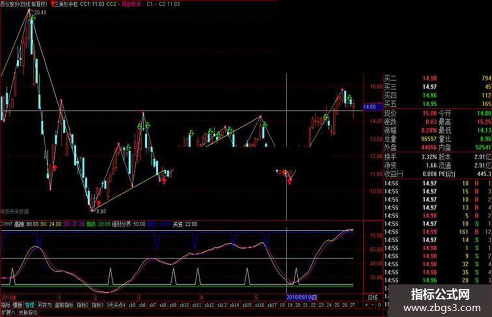
Task: Click the 20.40 high price label
Action: coord(40,12)
